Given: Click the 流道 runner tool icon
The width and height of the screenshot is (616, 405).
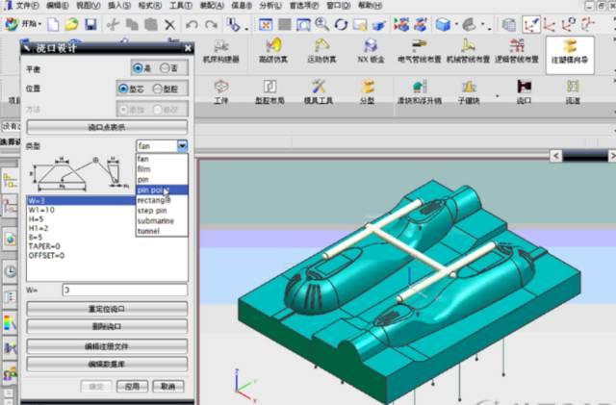Looking at the screenshot, I should [573, 89].
